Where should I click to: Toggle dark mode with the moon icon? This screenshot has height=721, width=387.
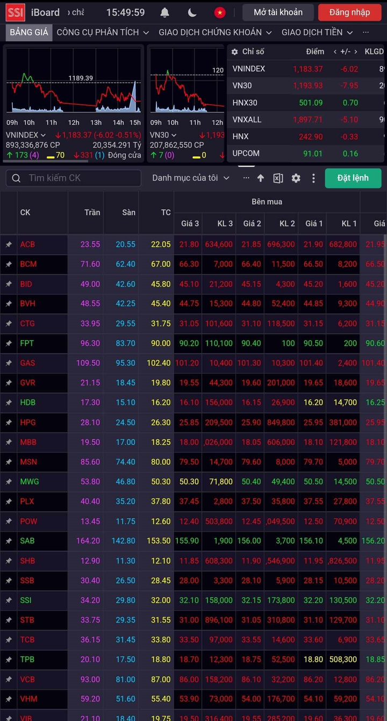click(x=192, y=12)
